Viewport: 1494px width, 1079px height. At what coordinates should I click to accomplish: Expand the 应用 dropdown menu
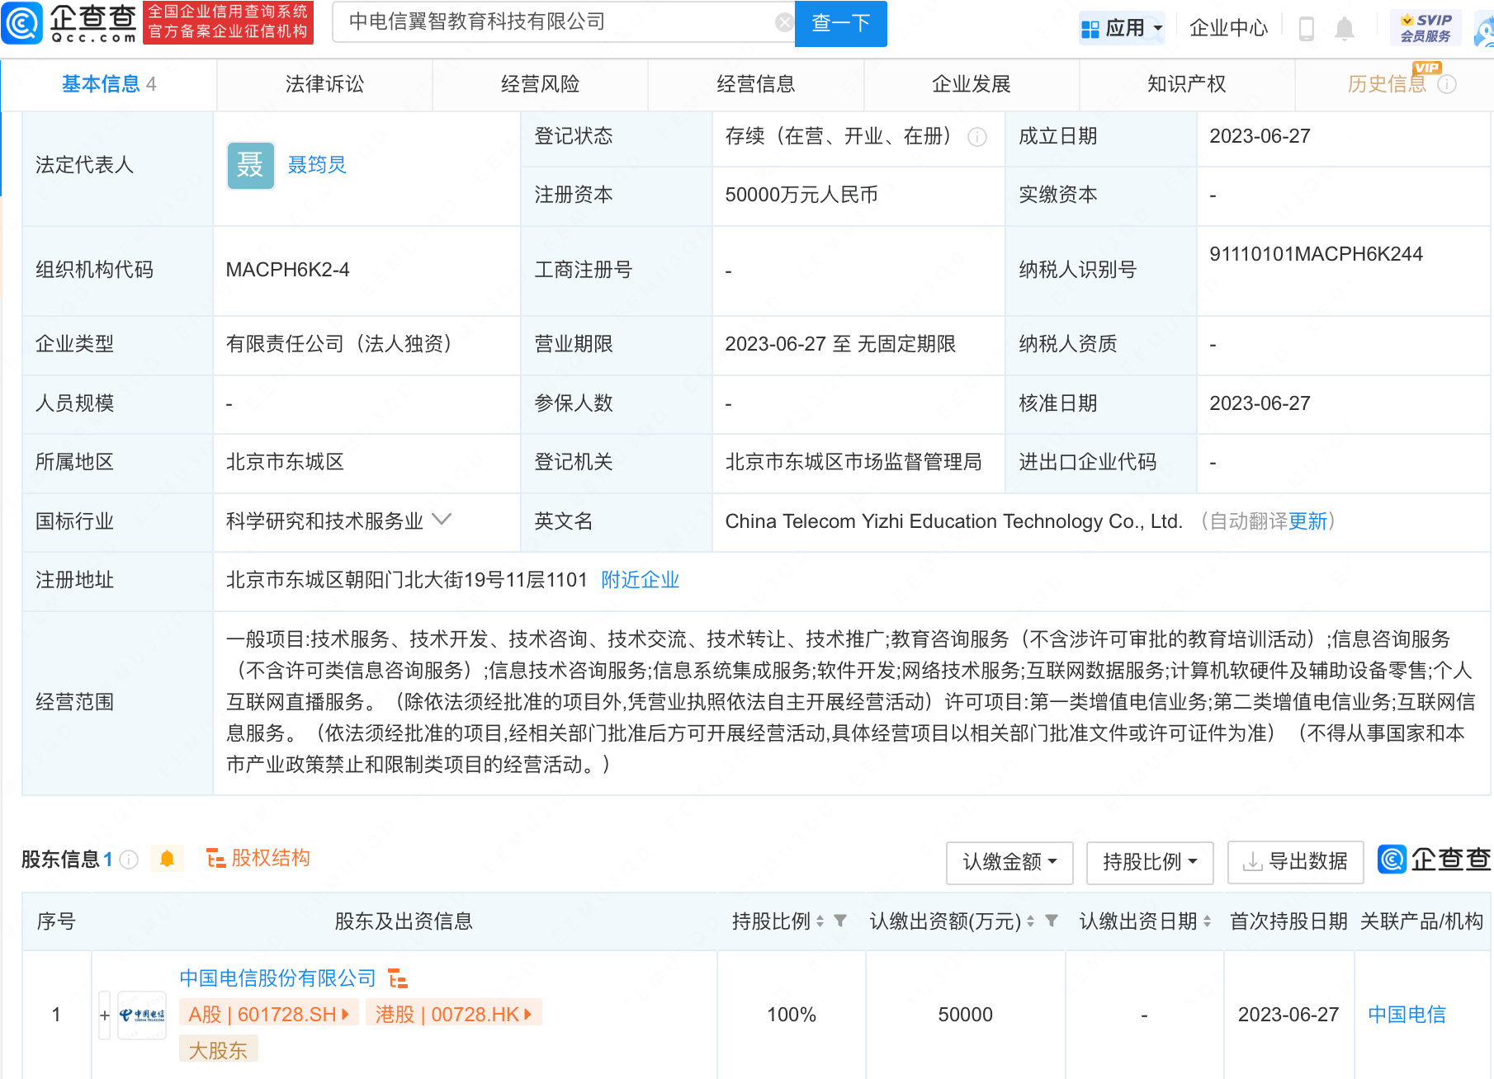(1122, 28)
